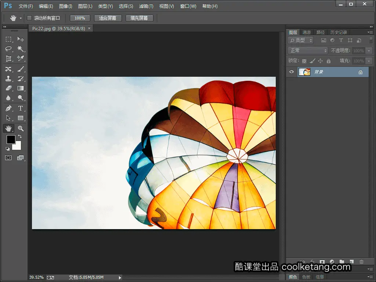Select the Clone Stamp tool
The image size is (376, 282).
tap(9, 79)
